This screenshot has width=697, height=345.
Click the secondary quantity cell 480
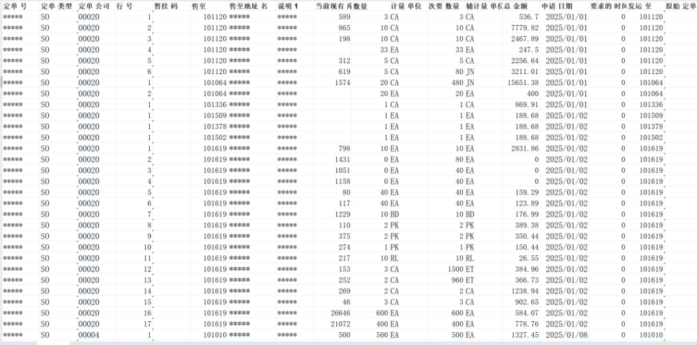458,83
